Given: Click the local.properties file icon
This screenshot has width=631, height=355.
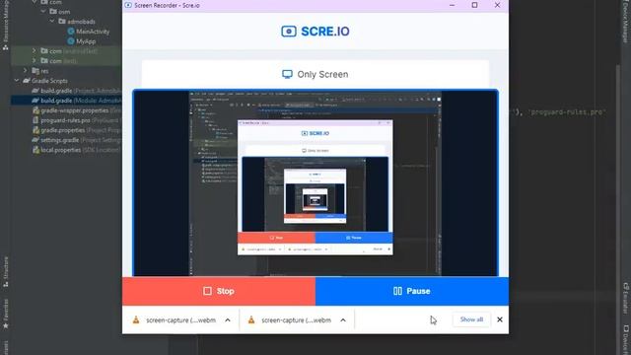Looking at the screenshot, I should (35, 150).
